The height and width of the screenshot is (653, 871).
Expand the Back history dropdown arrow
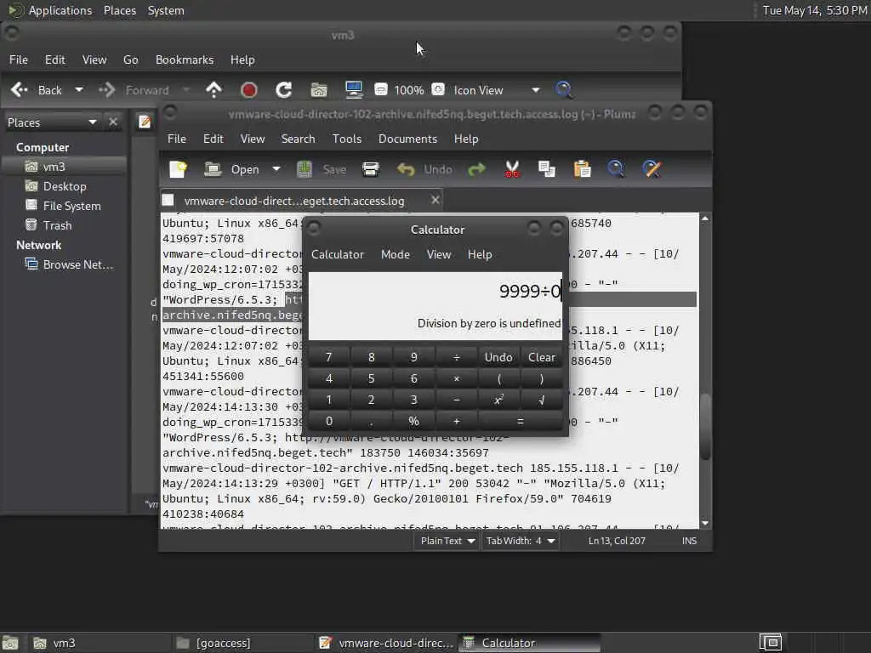pos(79,90)
